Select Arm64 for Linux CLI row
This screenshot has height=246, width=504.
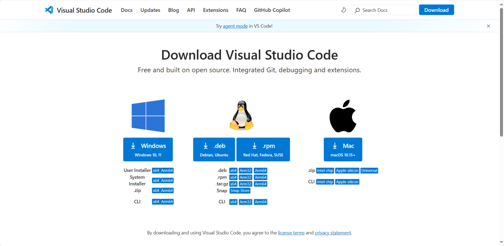tap(261, 202)
